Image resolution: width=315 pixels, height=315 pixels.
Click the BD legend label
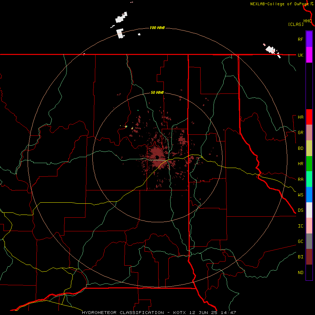click(300, 148)
